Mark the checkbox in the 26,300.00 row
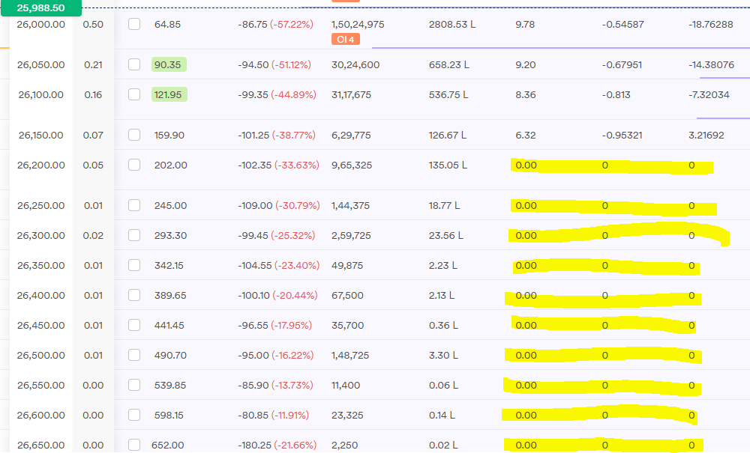Image resolution: width=750 pixels, height=453 pixels. tap(134, 235)
